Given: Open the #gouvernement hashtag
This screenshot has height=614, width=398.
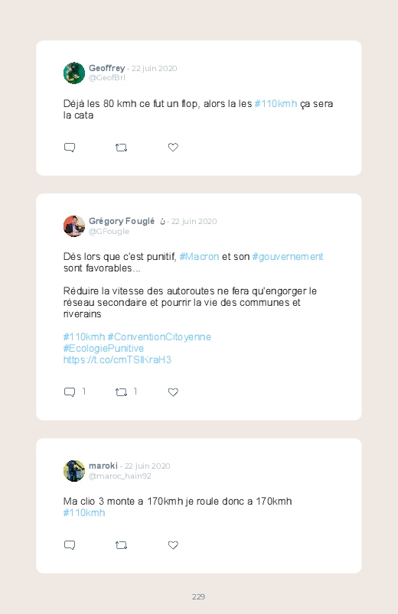Looking at the screenshot, I should coord(288,257).
